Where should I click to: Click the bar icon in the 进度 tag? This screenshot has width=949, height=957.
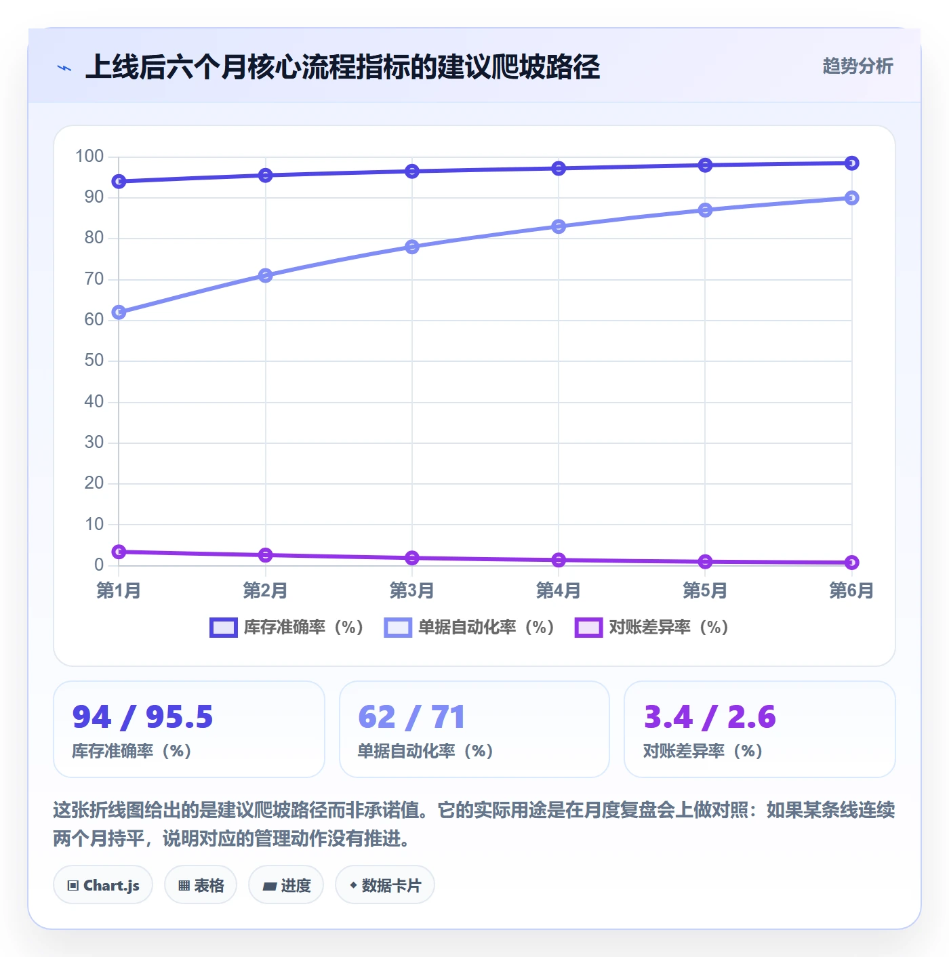click(x=270, y=886)
